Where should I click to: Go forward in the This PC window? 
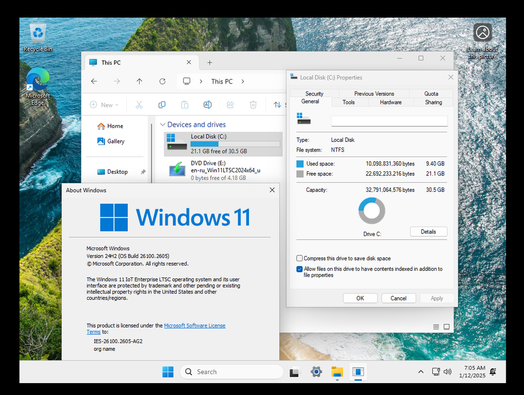117,81
